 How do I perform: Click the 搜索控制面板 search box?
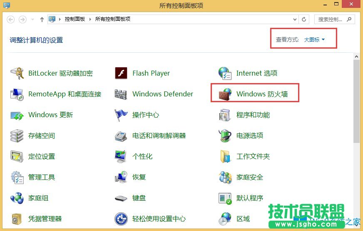tap(334, 20)
